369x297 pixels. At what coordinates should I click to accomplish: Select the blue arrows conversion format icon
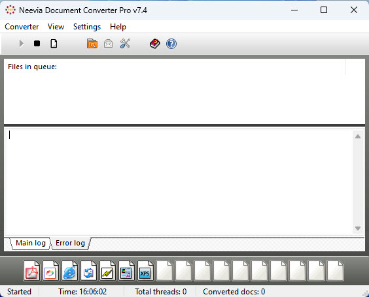point(88,271)
